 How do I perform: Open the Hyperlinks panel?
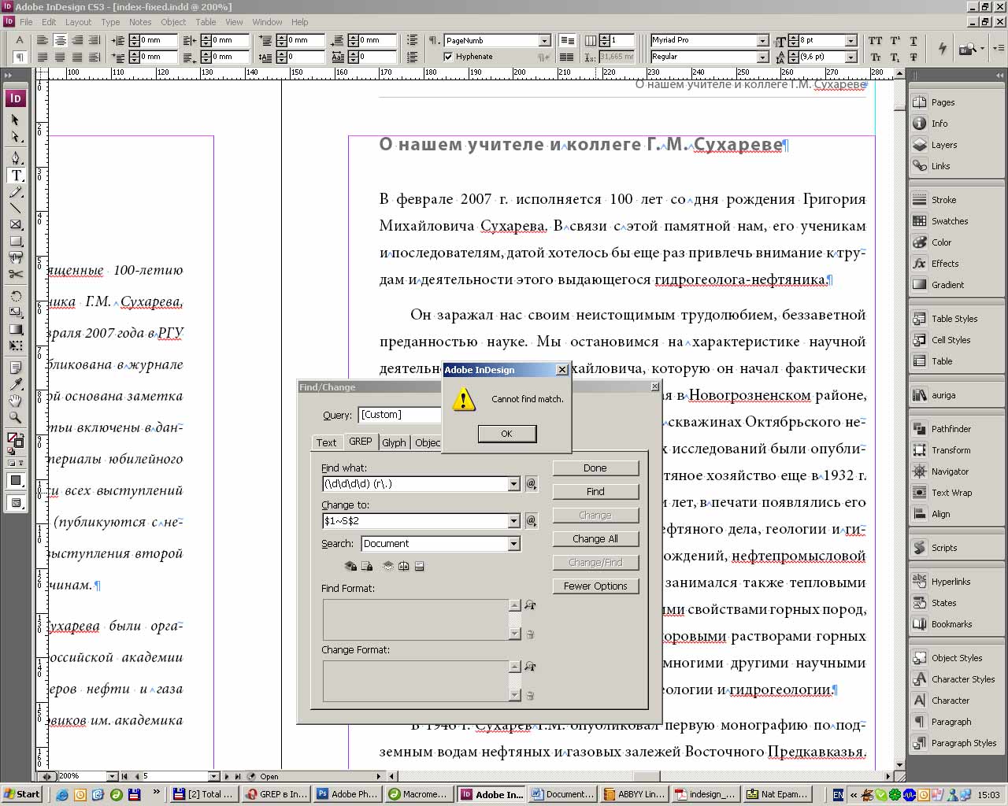coord(951,582)
